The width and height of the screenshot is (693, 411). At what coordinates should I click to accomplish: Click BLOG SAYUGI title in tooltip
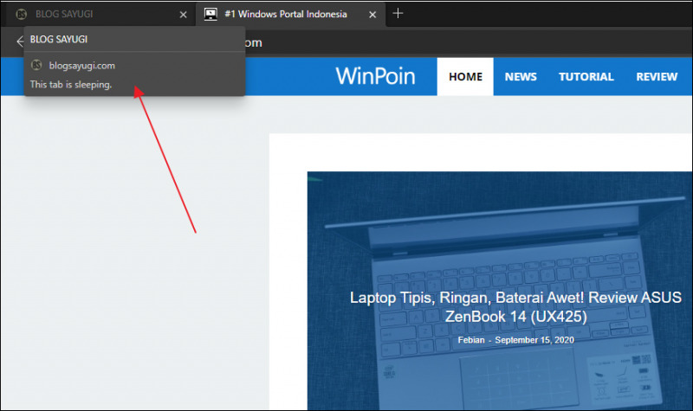[x=59, y=39]
